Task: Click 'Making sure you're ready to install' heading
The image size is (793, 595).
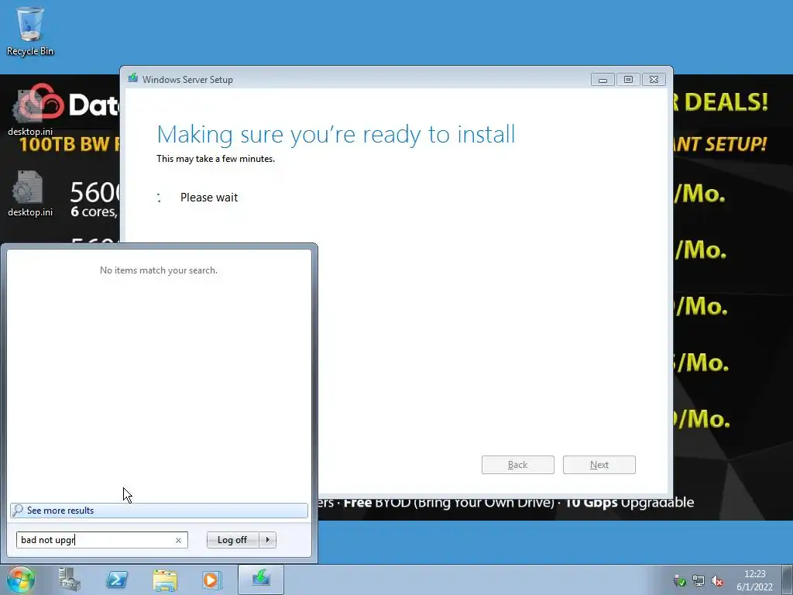Action: tap(336, 135)
